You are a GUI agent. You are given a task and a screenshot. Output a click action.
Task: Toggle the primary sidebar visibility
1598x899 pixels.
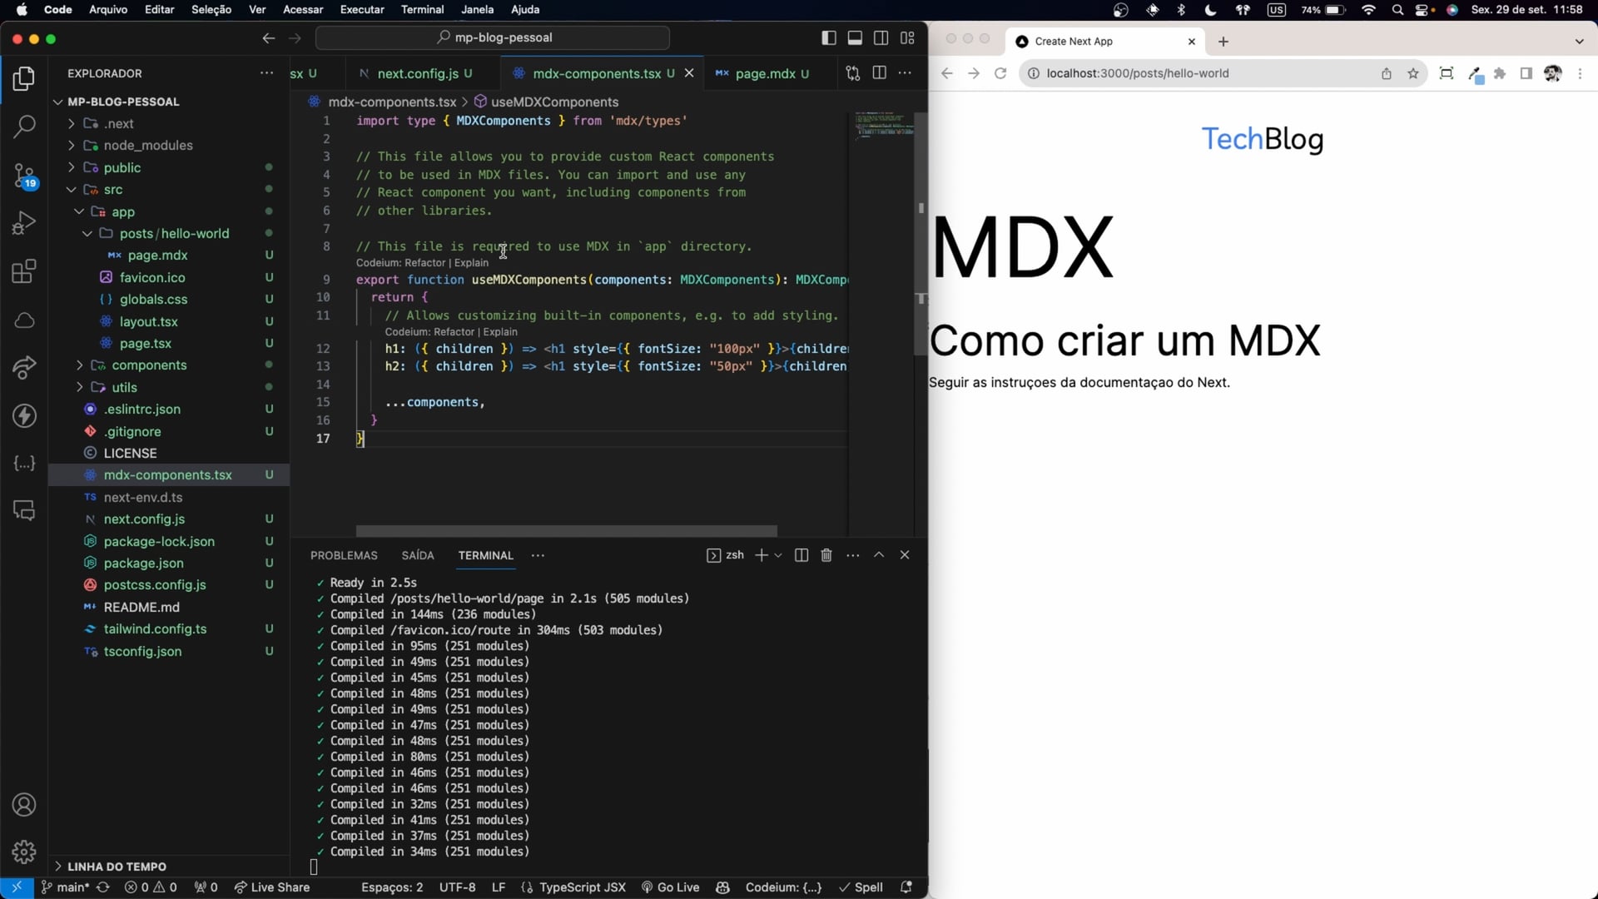828,37
